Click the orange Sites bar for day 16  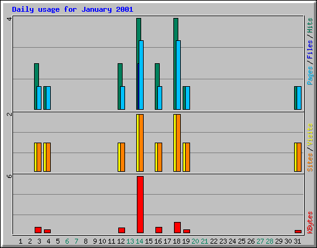pyautogui.click(x=160, y=157)
